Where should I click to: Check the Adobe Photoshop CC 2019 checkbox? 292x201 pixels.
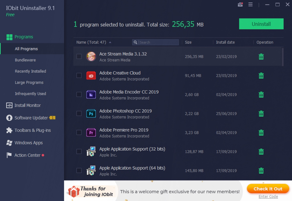pyautogui.click(x=79, y=114)
